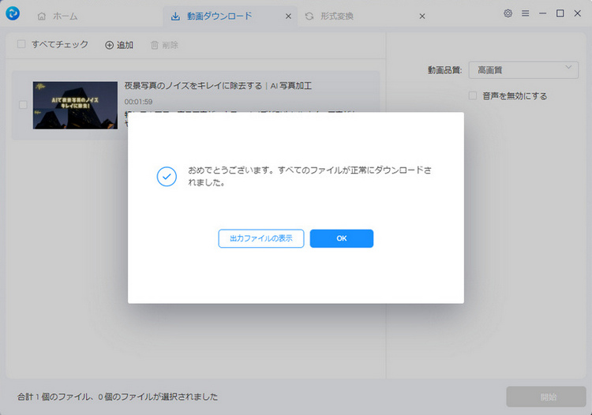Open the hamburger menu icon
Screen dimensions: 592x415
click(x=525, y=13)
